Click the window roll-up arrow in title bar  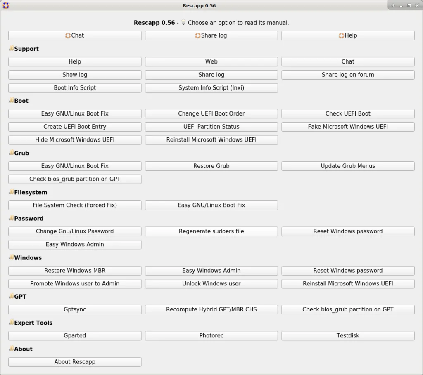pyautogui.click(x=393, y=5)
